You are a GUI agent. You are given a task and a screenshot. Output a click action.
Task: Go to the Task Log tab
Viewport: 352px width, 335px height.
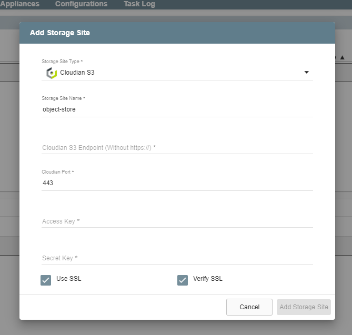pyautogui.click(x=139, y=4)
